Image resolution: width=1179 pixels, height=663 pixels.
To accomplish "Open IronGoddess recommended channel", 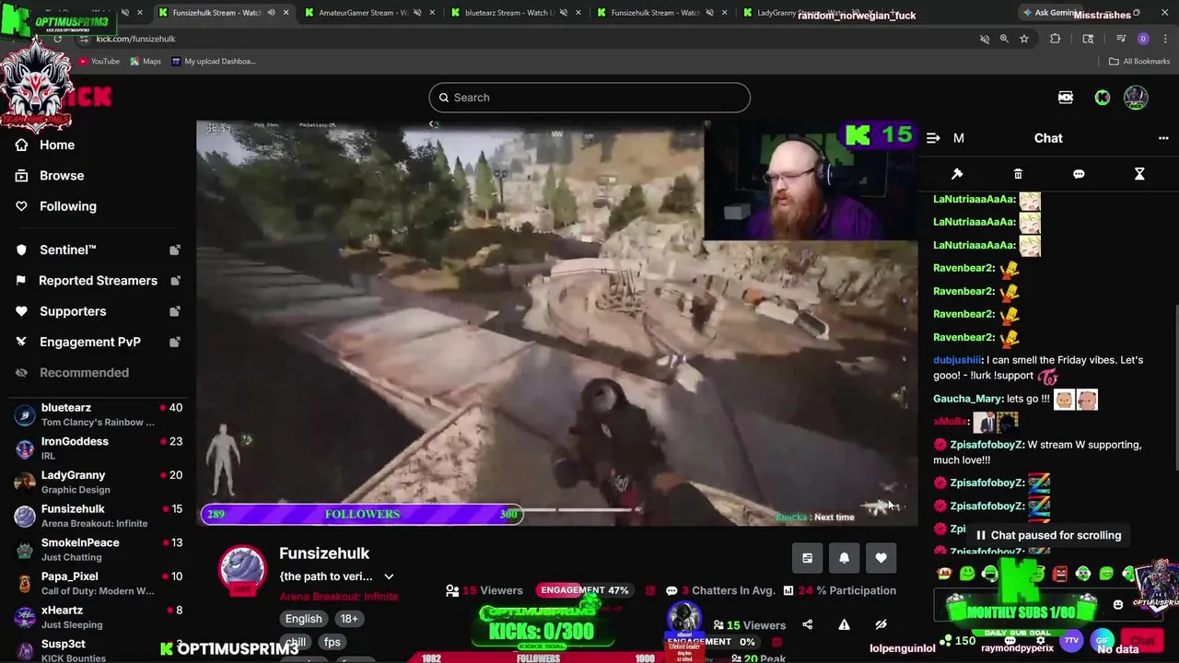I will (98, 448).
